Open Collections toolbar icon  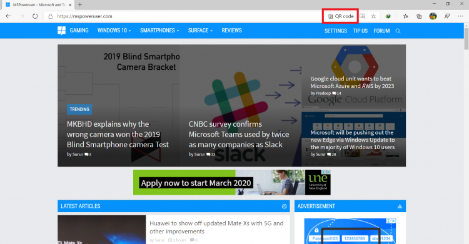point(419,16)
